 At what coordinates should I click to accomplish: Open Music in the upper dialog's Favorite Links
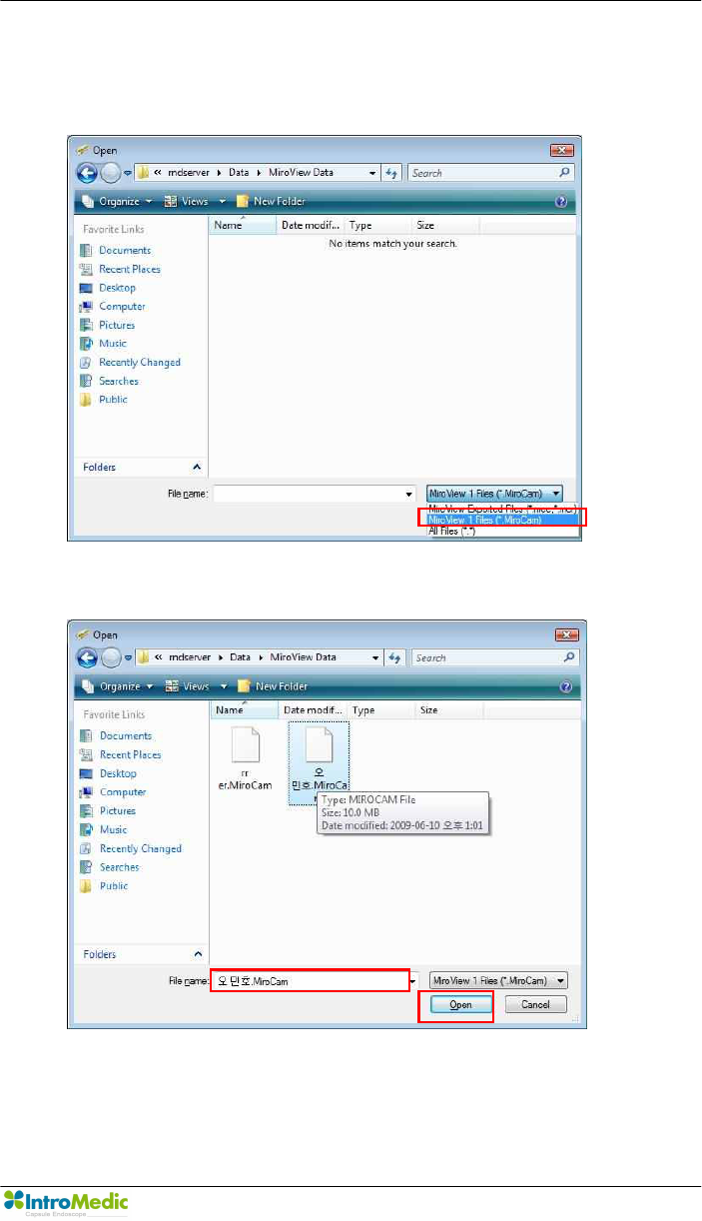pyautogui.click(x=113, y=344)
